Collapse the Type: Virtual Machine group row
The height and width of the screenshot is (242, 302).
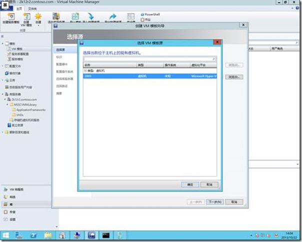(x=85, y=70)
